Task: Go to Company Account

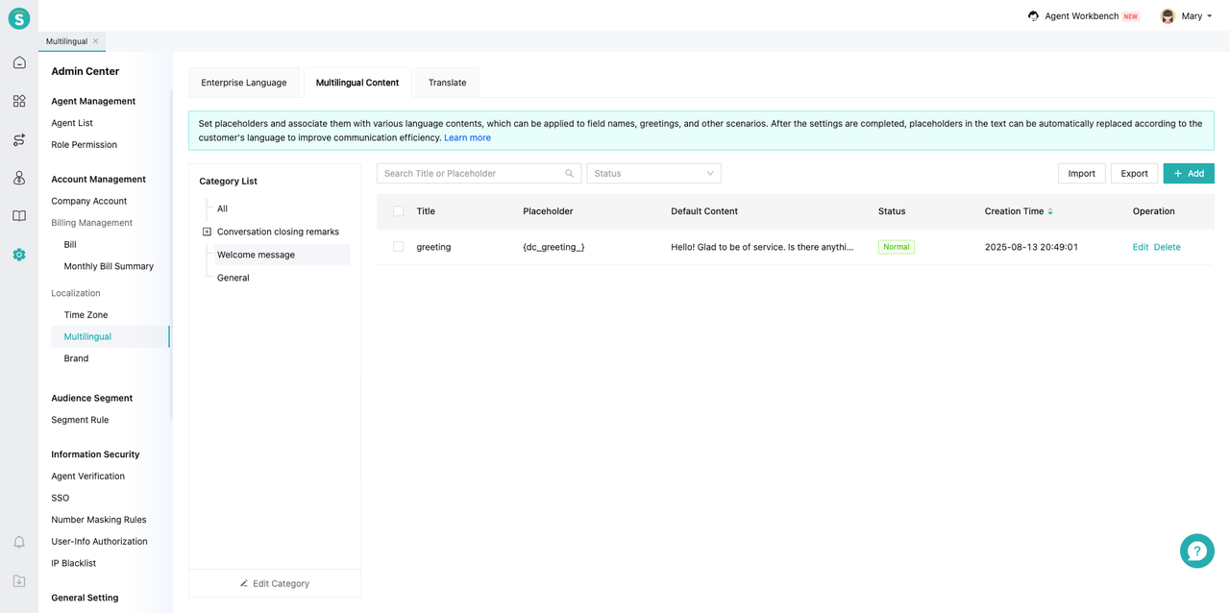Action: pos(89,201)
